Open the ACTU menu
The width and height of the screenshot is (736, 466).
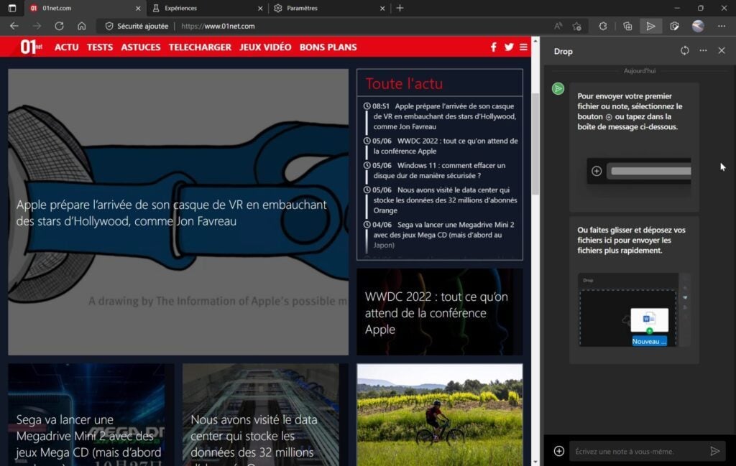pos(67,47)
